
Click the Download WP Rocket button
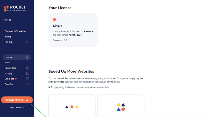point(17,100)
